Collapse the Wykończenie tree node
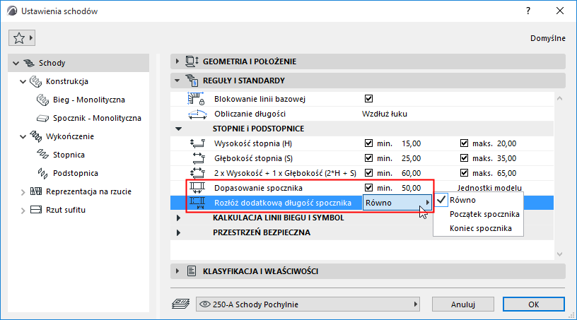The image size is (577, 320). pos(23,137)
